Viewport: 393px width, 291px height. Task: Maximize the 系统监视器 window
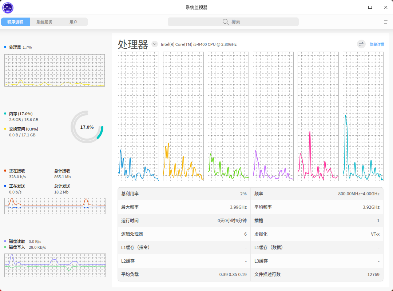coord(370,7)
